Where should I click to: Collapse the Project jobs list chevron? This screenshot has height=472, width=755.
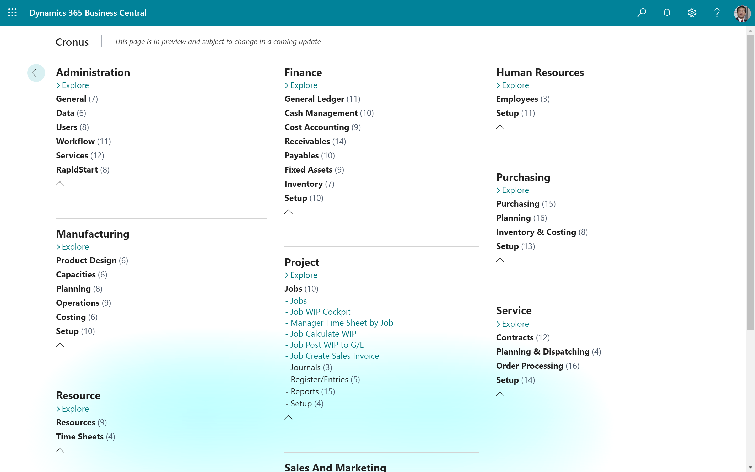click(x=288, y=417)
